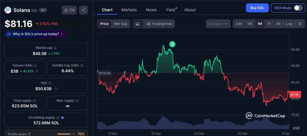Screen dimensions: 307x136
Task: Add Solana to watchlist via star button
Action: (x=69, y=10)
